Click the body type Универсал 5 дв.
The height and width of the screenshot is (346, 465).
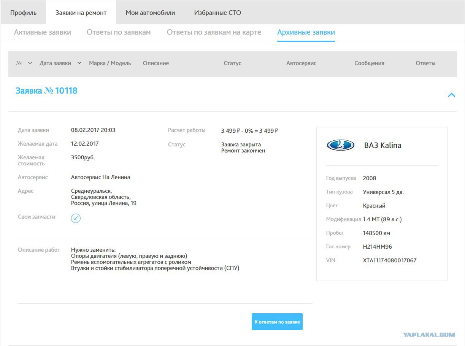(x=383, y=192)
